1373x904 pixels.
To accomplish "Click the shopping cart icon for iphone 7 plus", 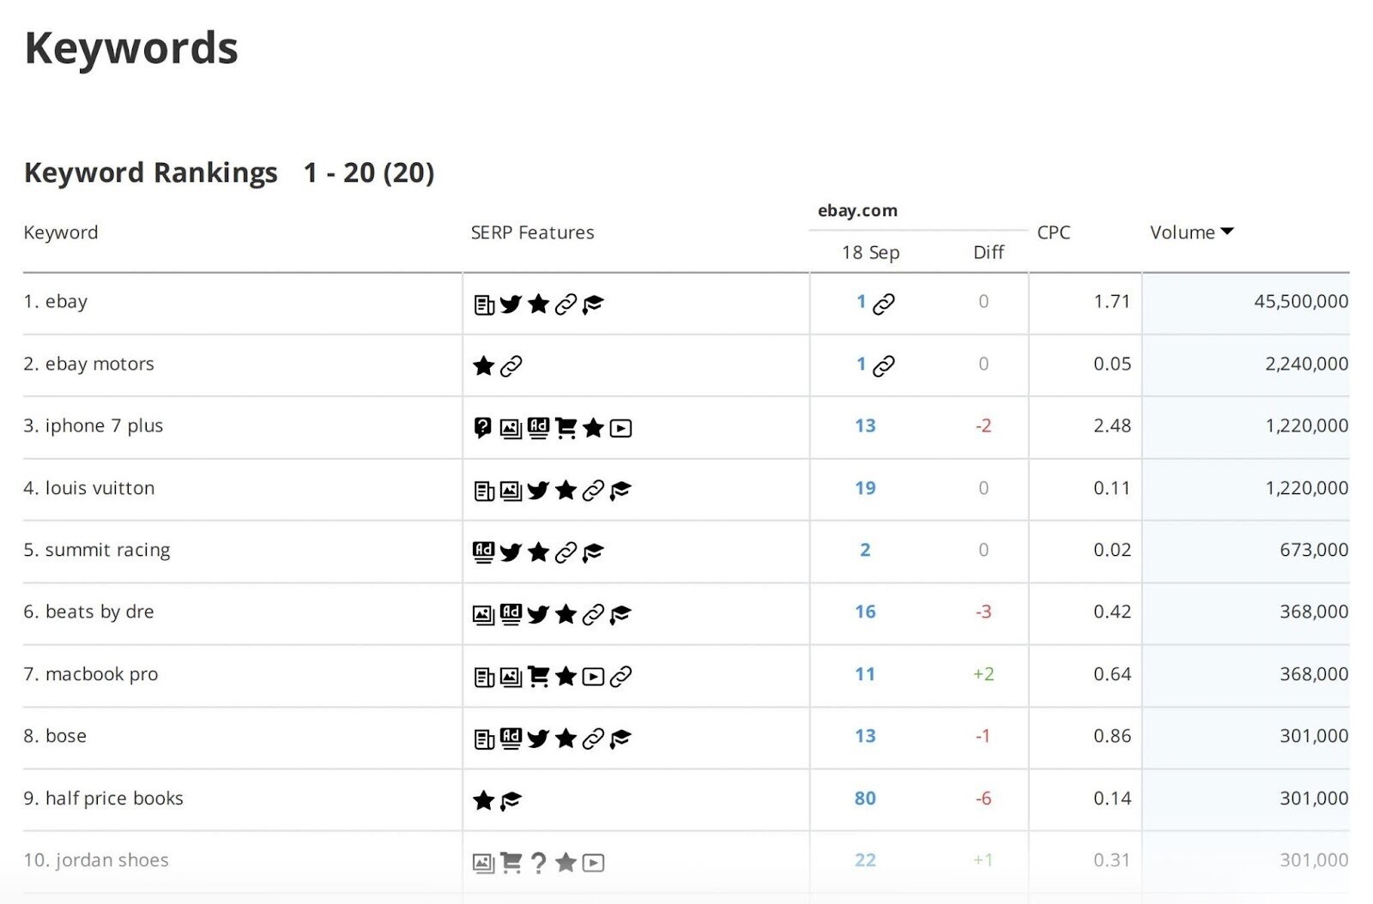I will [566, 428].
